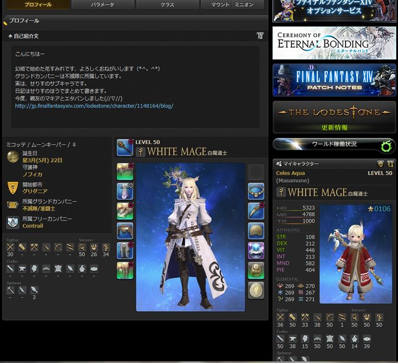This screenshot has width=398, height=363.
Task: Select the bracelet slot icon
Action: [256, 231]
